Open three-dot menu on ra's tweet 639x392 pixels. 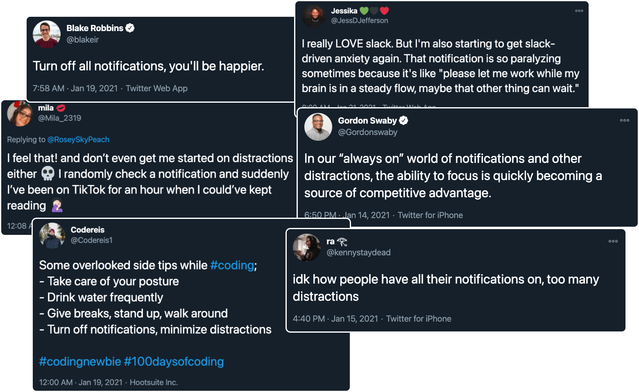(613, 241)
